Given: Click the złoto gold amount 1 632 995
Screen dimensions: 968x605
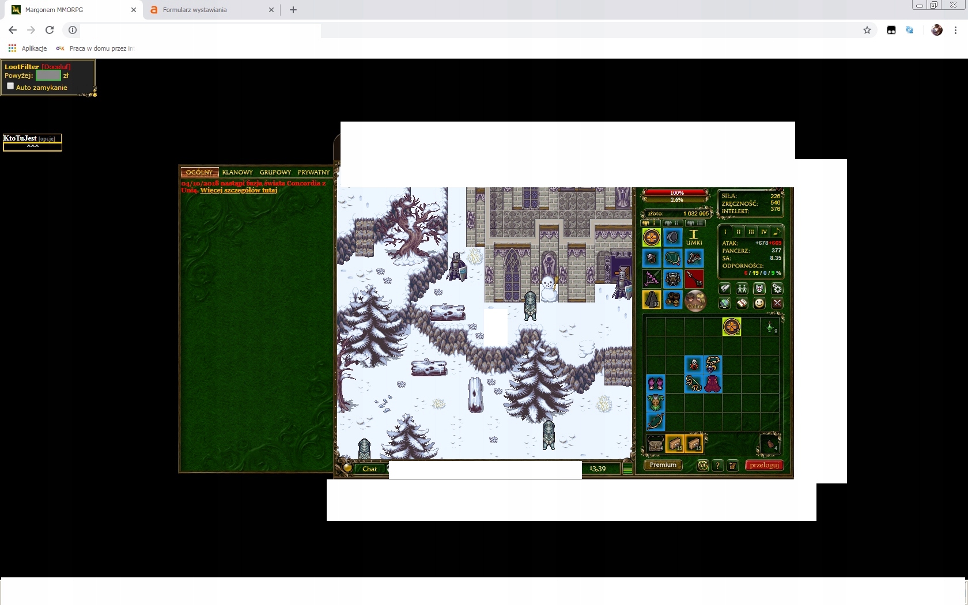Looking at the screenshot, I should click(695, 214).
